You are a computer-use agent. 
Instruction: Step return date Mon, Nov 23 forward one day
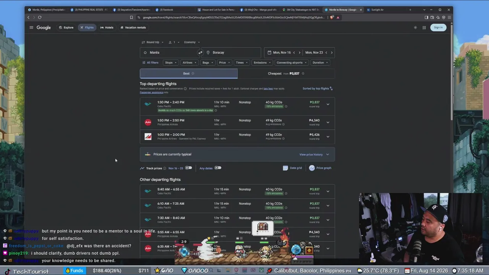[332, 52]
